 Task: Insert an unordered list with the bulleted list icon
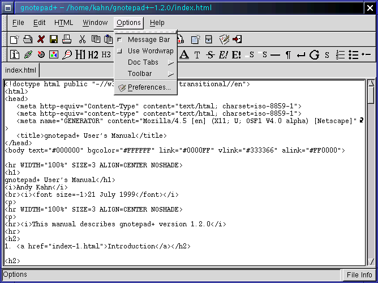pyautogui.click(x=353, y=55)
